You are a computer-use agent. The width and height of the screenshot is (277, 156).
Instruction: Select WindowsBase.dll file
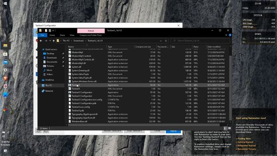(x=148, y=121)
